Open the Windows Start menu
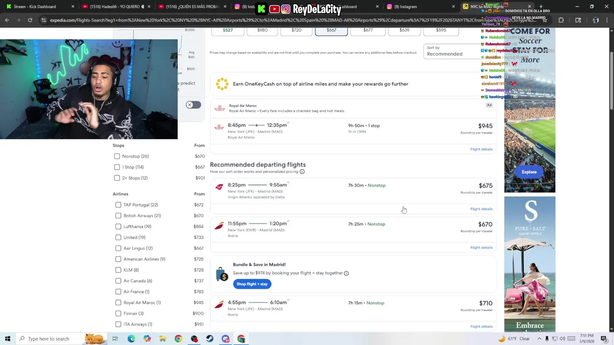 pos(8,339)
